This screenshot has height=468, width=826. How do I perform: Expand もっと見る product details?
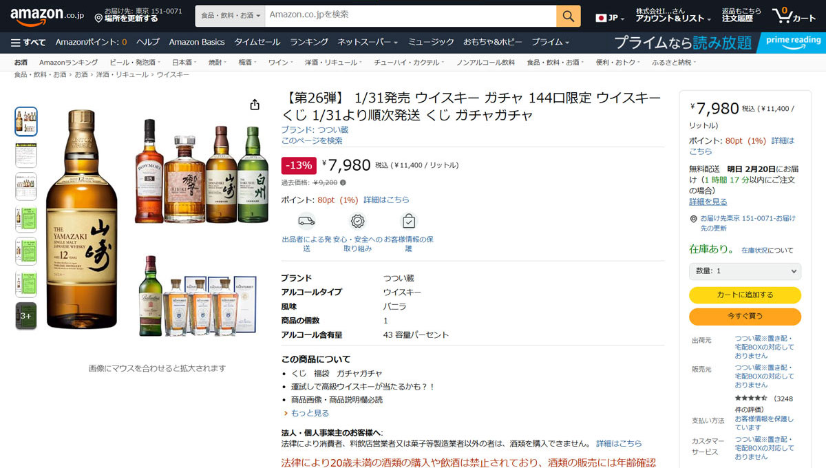306,413
